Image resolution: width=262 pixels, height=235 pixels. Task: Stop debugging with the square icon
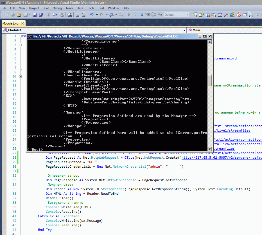(141, 15)
